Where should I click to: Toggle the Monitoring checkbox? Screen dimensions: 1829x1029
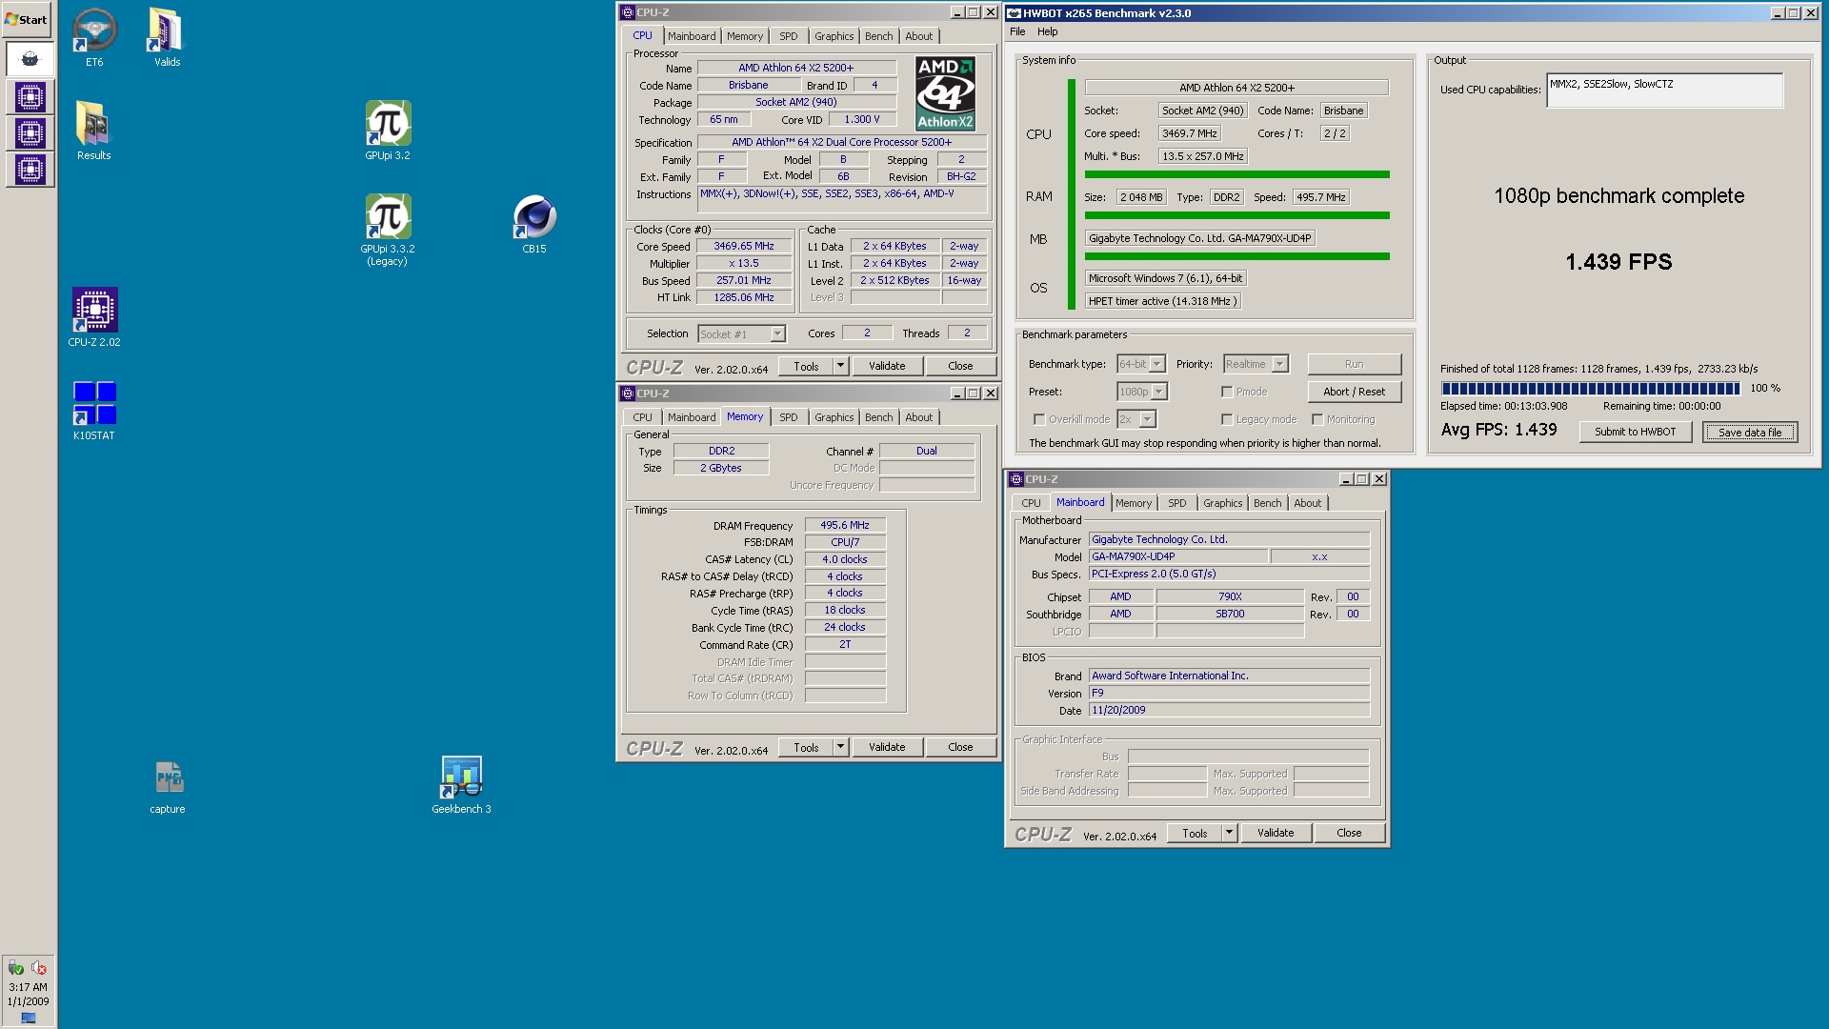[1317, 419]
